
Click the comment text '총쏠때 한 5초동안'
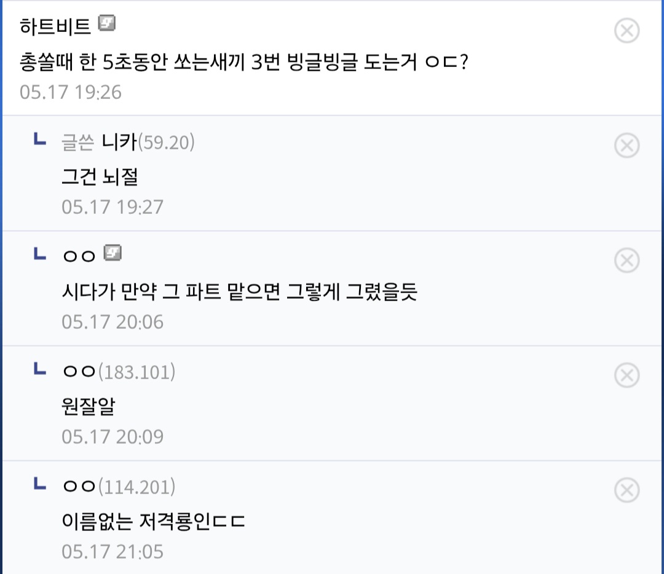pos(93,62)
